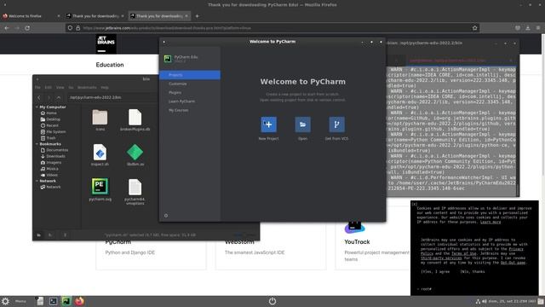This screenshot has width=545, height=307.
Task: Collapse the Bookmarks section in file manager
Action: [x=37, y=144]
